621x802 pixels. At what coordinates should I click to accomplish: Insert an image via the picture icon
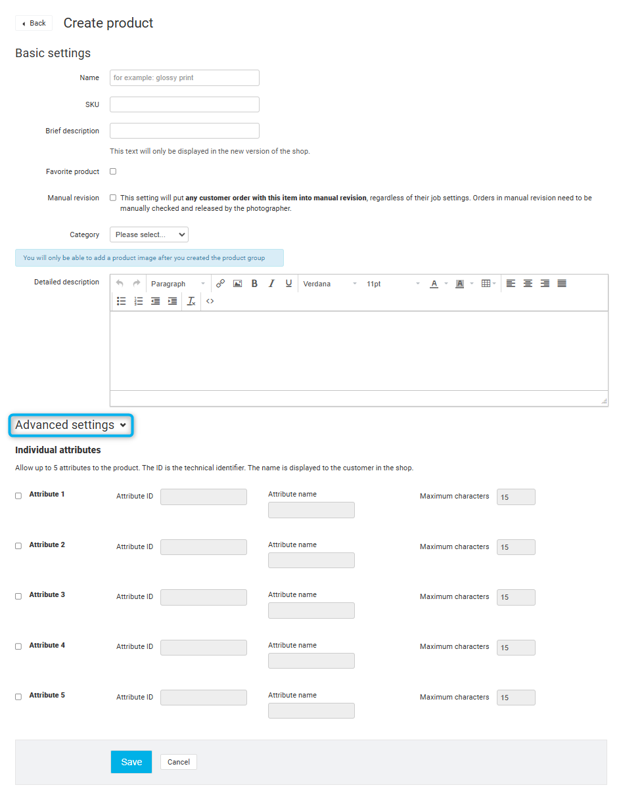click(x=237, y=284)
